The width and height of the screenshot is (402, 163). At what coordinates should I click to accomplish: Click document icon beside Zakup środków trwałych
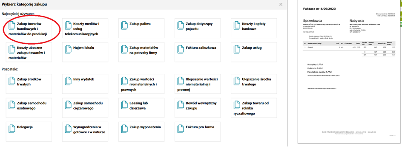[x=12, y=81]
